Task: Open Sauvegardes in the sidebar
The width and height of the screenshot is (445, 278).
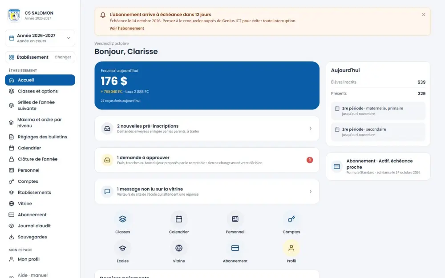Action: 40,237
